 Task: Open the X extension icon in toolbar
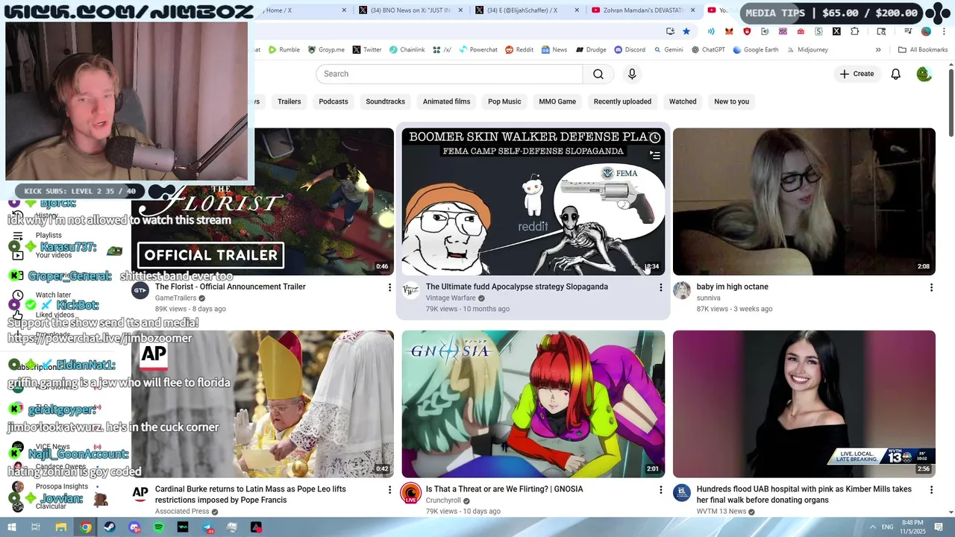[x=836, y=31]
